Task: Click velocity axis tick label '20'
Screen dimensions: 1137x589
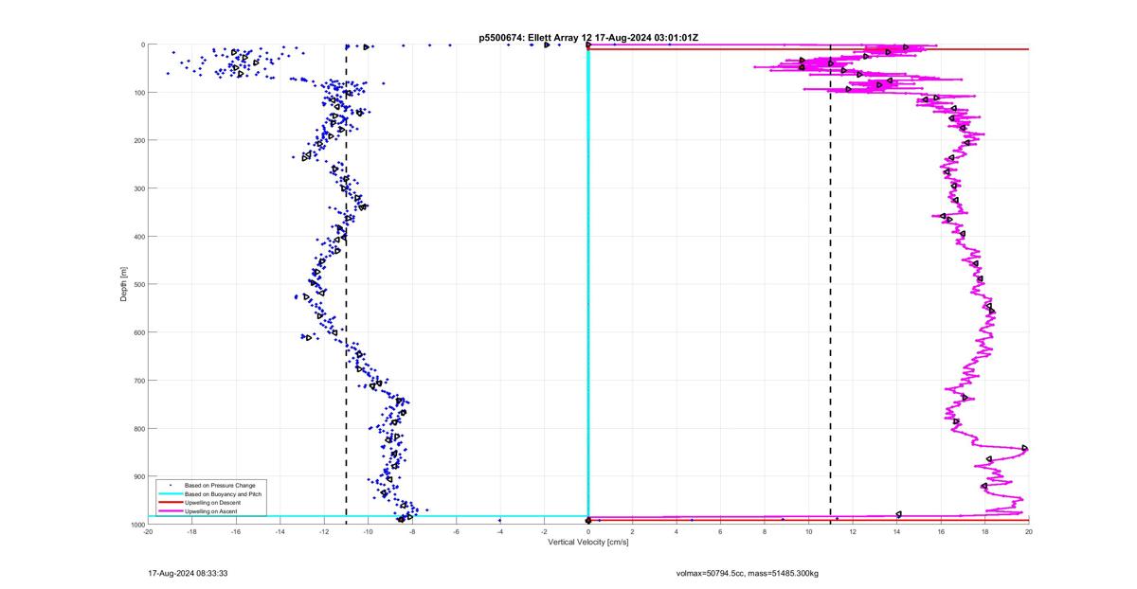Action: coord(1029,532)
